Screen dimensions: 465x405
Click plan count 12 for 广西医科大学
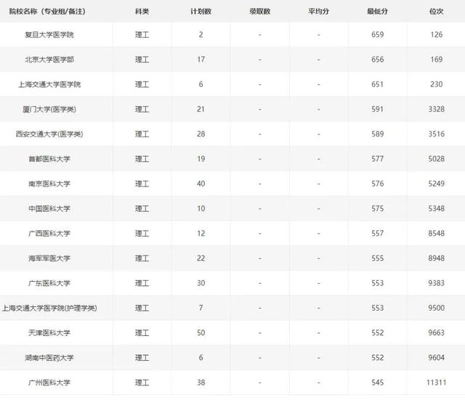point(201,234)
